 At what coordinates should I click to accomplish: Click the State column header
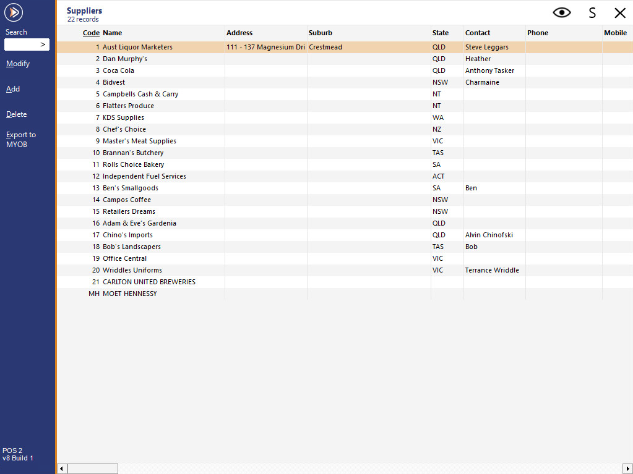(x=440, y=33)
